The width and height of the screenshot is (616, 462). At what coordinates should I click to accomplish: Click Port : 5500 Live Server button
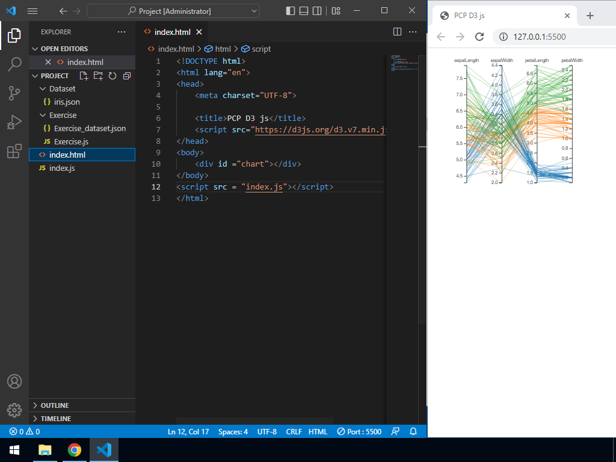pos(359,431)
